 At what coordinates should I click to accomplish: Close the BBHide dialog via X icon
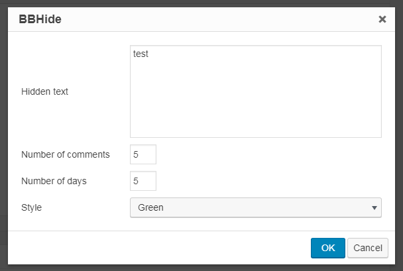(x=382, y=19)
